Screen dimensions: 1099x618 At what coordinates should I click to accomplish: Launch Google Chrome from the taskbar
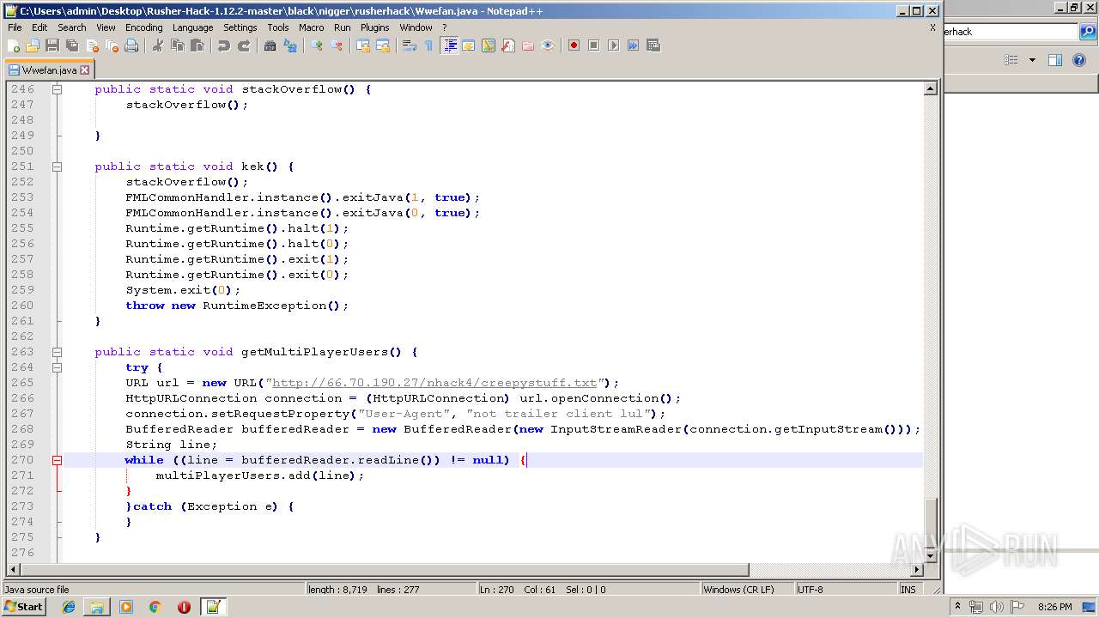pyautogui.click(x=155, y=607)
